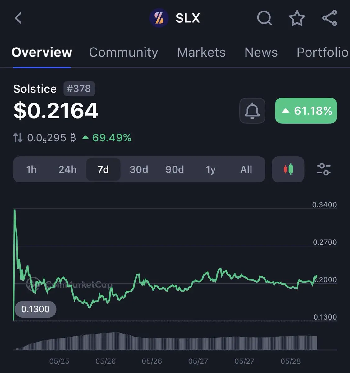The image size is (350, 373).
Task: Select the All chart range
Action: click(x=246, y=169)
